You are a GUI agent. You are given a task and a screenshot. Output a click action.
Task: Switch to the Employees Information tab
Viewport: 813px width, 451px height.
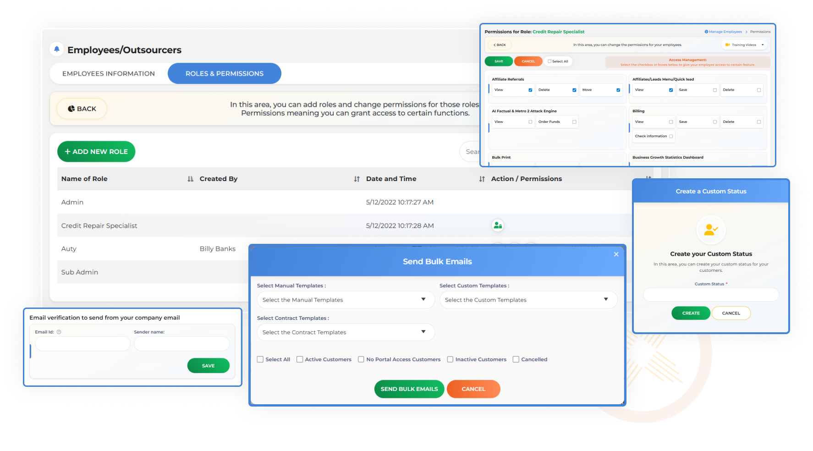point(109,73)
